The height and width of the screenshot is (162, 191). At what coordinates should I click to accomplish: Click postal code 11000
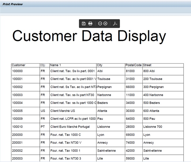pyautogui.click(x=130, y=95)
